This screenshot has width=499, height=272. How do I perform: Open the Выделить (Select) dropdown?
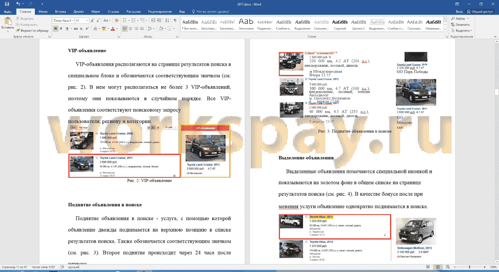[461, 30]
